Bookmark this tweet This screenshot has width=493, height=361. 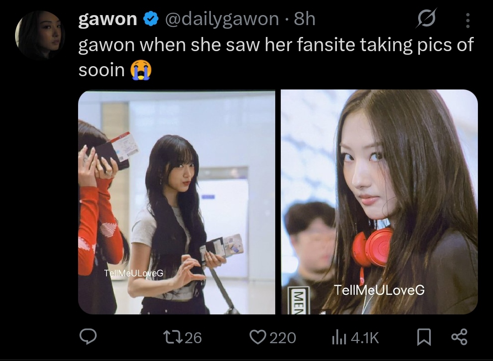pyautogui.click(x=424, y=337)
